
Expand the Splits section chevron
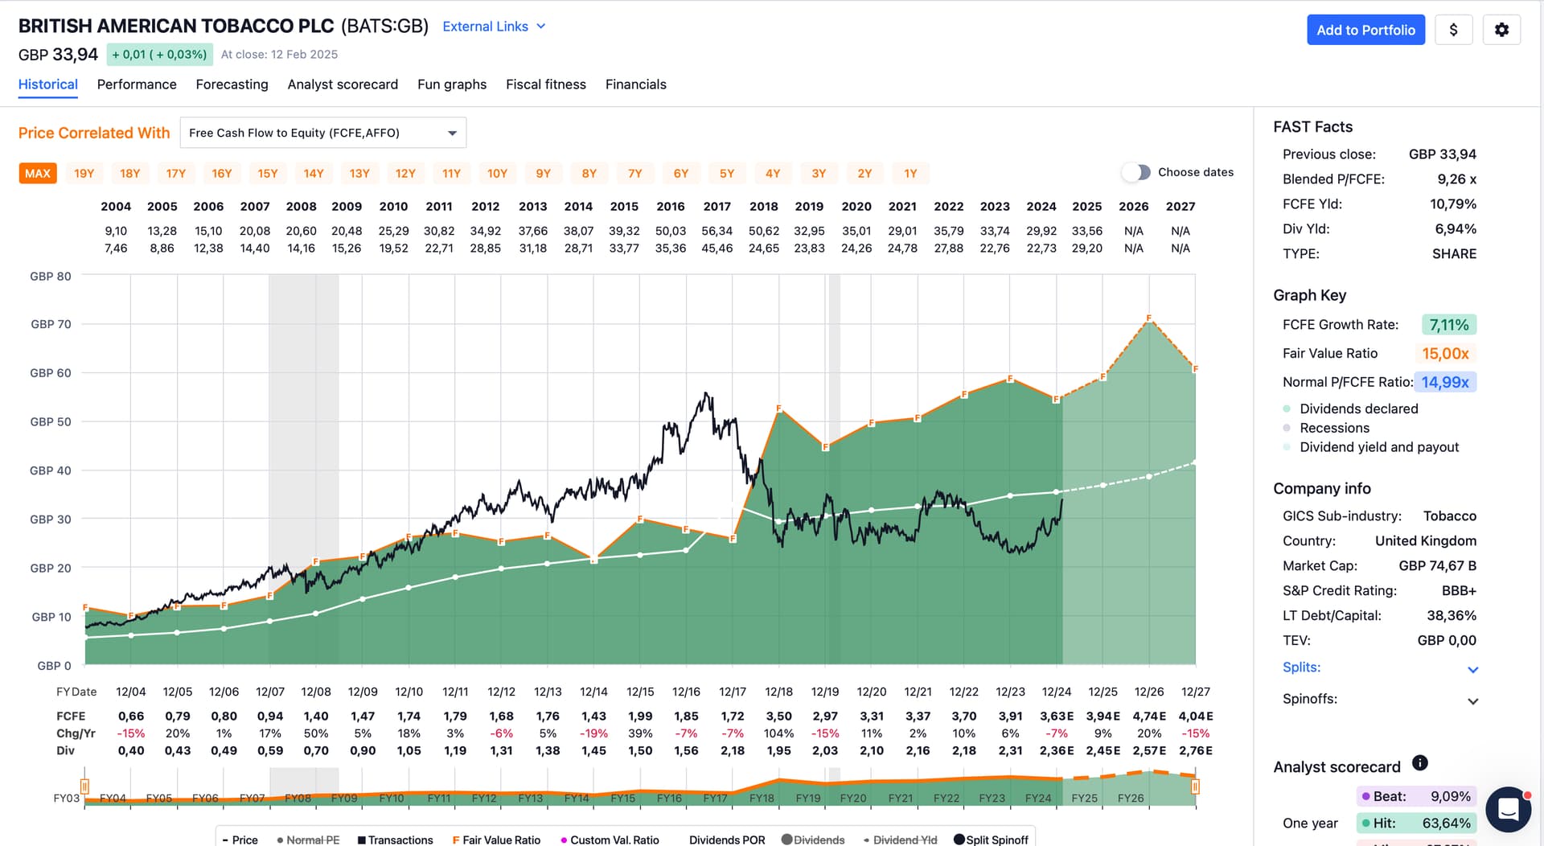click(x=1472, y=669)
